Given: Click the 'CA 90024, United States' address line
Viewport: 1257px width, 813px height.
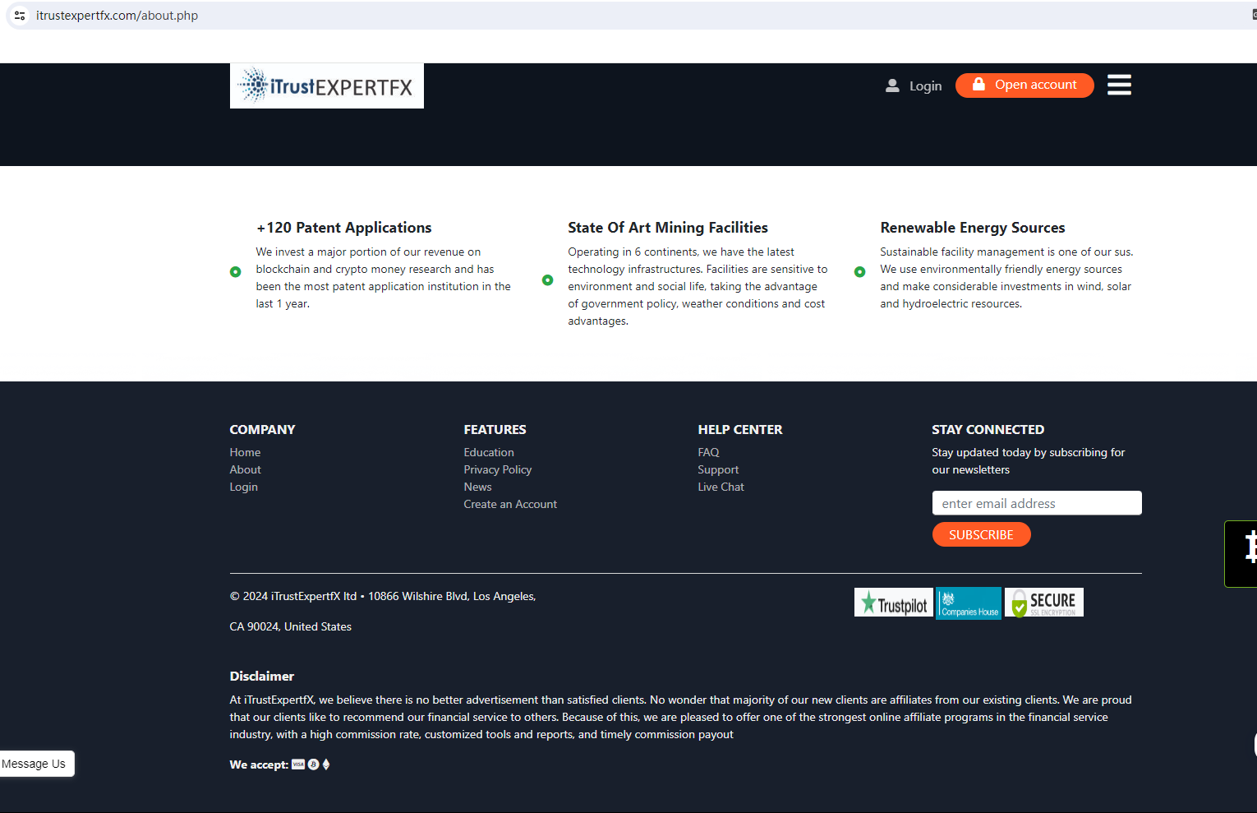Looking at the screenshot, I should pyautogui.click(x=291, y=626).
